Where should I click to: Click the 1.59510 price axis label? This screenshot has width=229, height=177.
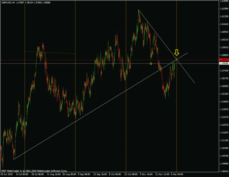pyautogui.click(x=224, y=48)
